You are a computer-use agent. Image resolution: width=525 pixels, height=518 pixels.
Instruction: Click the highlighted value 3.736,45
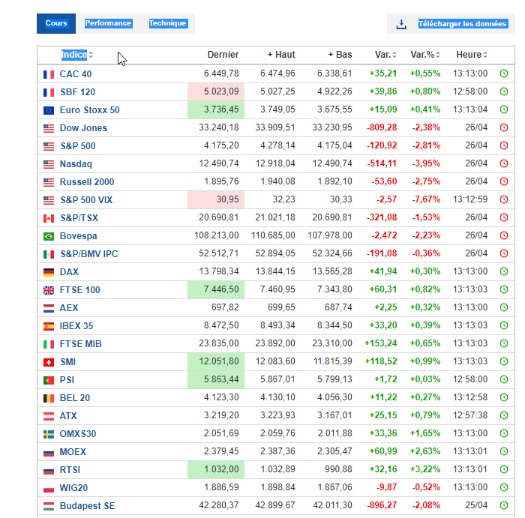click(x=221, y=109)
